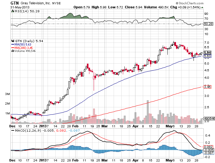Click the RSI axis label 90

tap(206, 14)
